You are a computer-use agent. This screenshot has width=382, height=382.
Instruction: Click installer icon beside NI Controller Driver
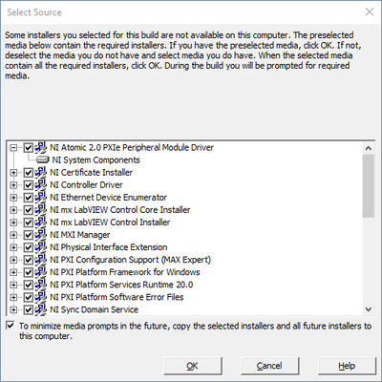pyautogui.click(x=41, y=184)
